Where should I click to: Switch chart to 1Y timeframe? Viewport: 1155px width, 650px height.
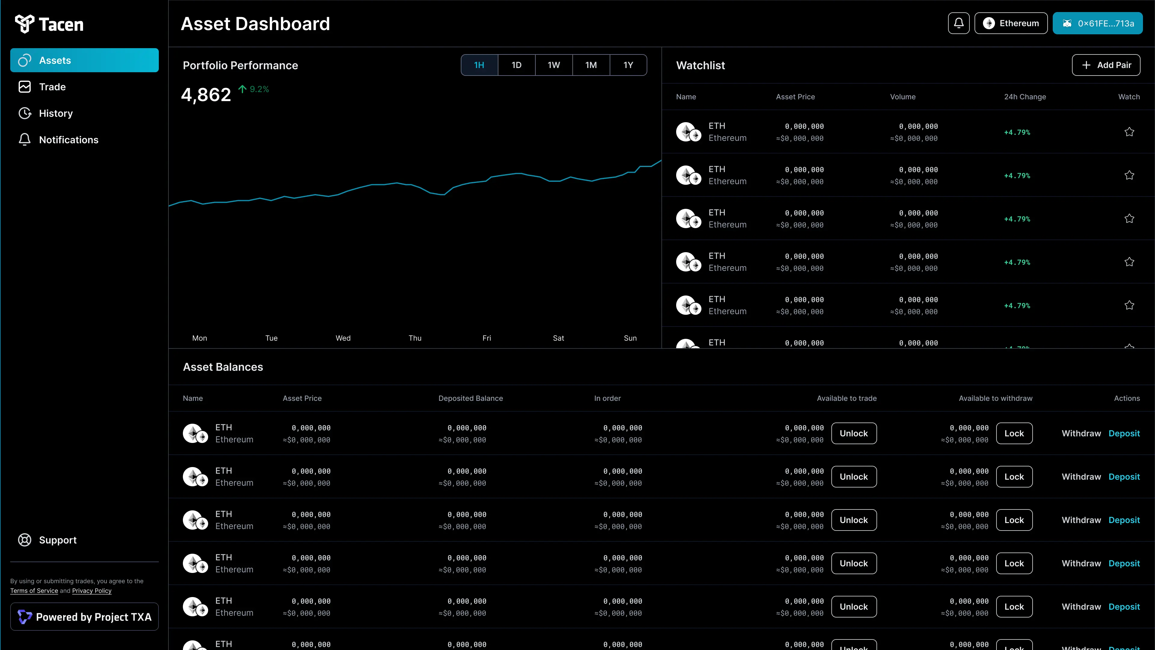(628, 65)
